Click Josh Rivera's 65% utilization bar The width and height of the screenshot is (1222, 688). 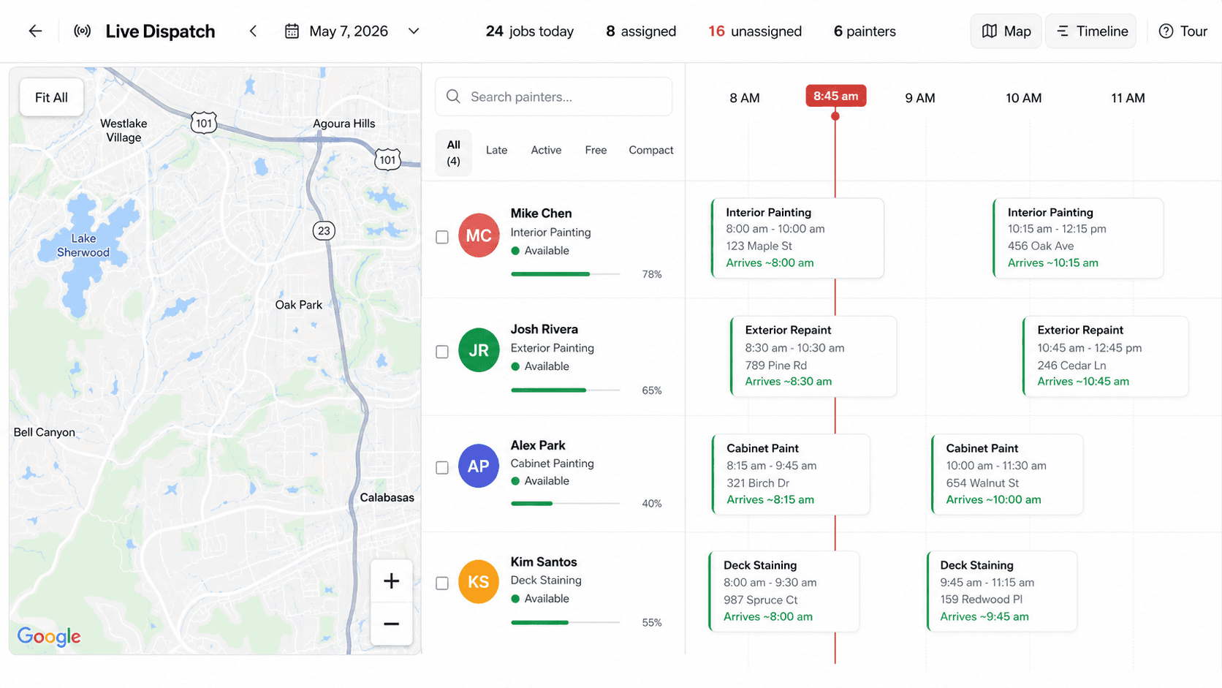pos(566,390)
